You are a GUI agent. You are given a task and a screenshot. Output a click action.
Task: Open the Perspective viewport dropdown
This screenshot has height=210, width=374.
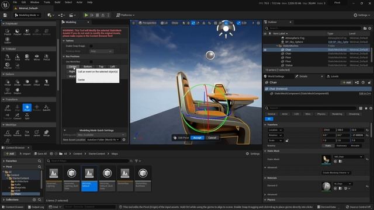(148, 23)
